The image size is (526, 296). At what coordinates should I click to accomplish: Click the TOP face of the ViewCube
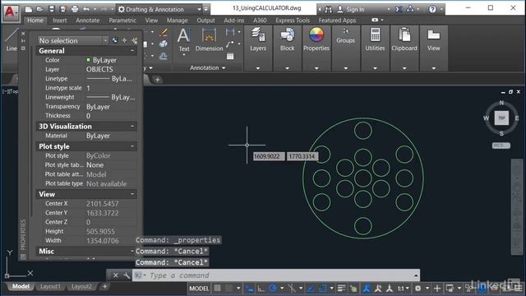point(501,118)
